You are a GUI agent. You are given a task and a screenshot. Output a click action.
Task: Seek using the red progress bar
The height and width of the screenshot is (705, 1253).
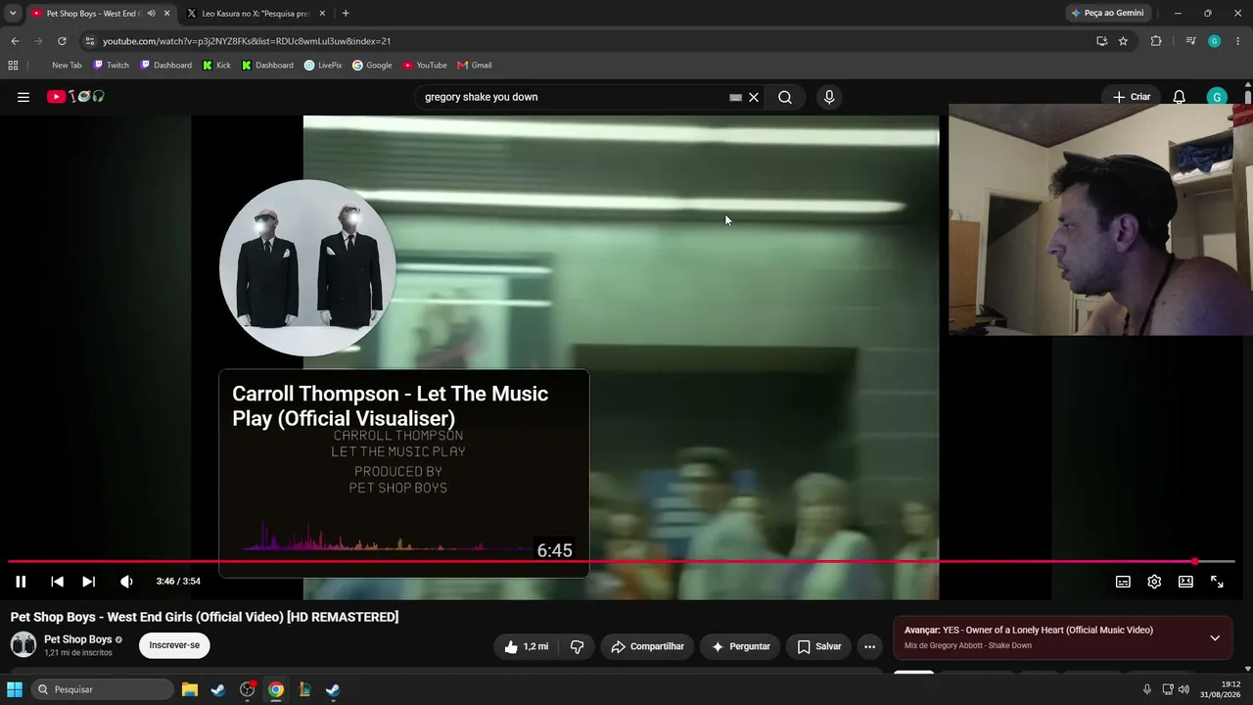click(x=622, y=562)
